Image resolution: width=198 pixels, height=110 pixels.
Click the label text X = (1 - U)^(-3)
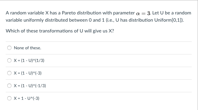[x=28, y=73]
